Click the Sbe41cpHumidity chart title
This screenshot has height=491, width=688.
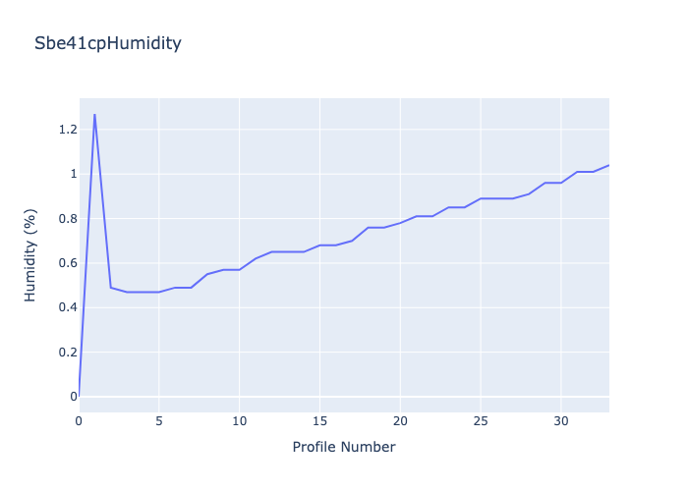tap(107, 43)
